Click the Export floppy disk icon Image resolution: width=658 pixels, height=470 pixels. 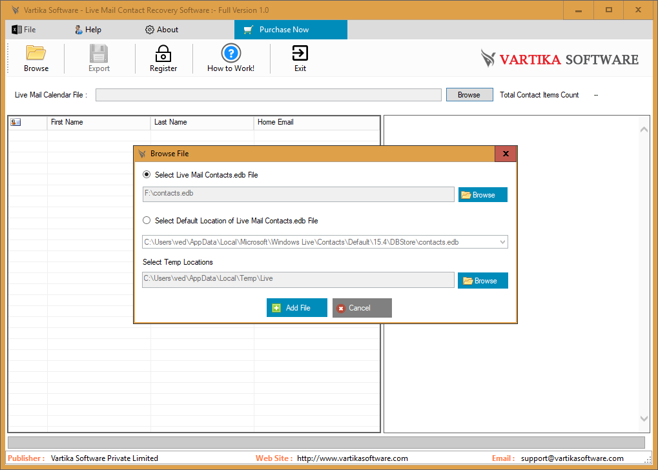click(99, 54)
